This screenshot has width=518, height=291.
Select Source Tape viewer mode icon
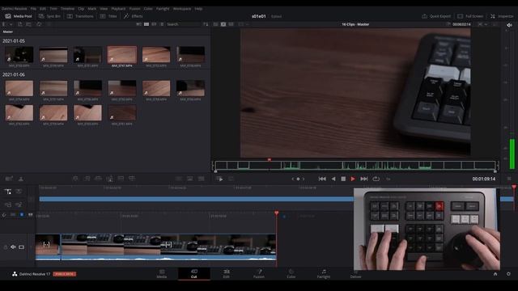coord(223,24)
